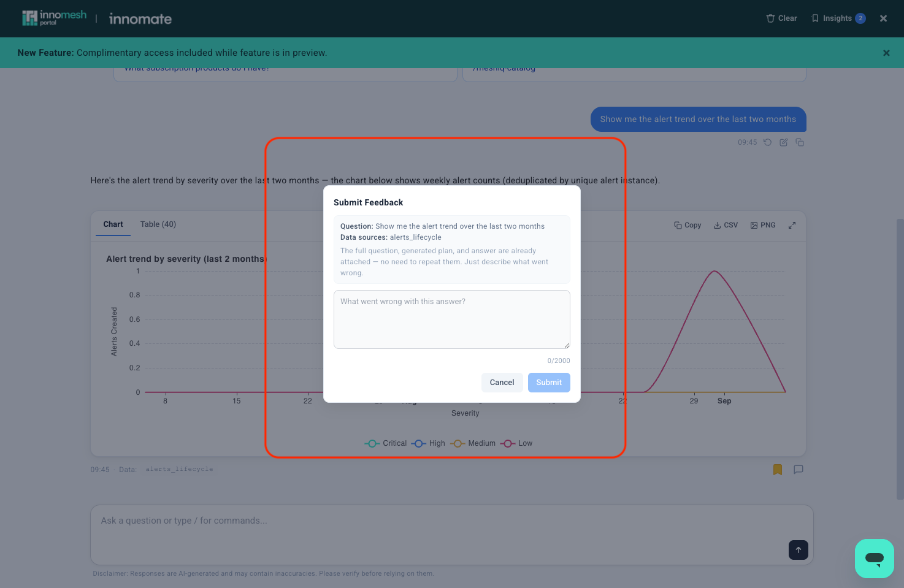Screen dimensions: 904x588
Task: Click the Copy chart button
Action: [x=688, y=225]
